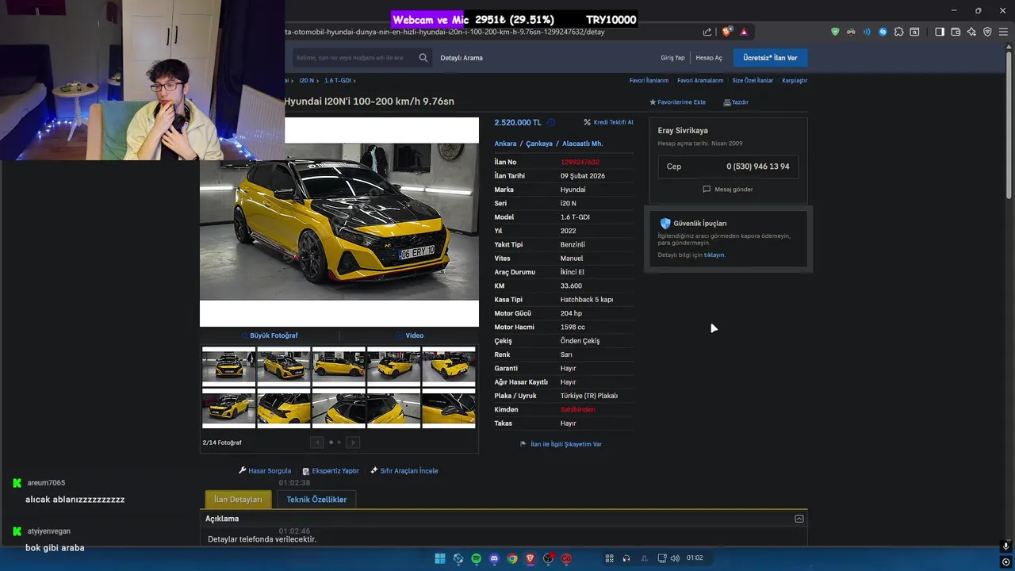Click the phone number 0 (530) 946 13 94

(x=758, y=167)
